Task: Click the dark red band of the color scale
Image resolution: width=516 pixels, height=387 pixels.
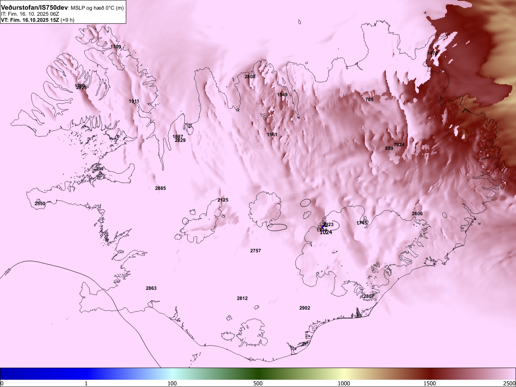Action: (x=430, y=374)
